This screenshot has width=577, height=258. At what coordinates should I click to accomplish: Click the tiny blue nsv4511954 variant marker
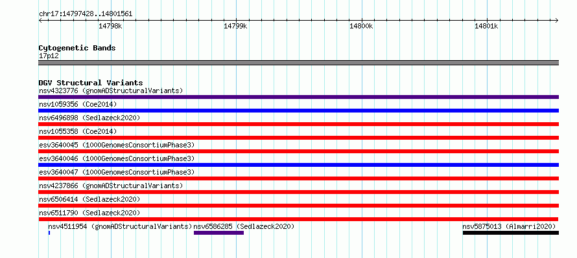pyautogui.click(x=49, y=233)
